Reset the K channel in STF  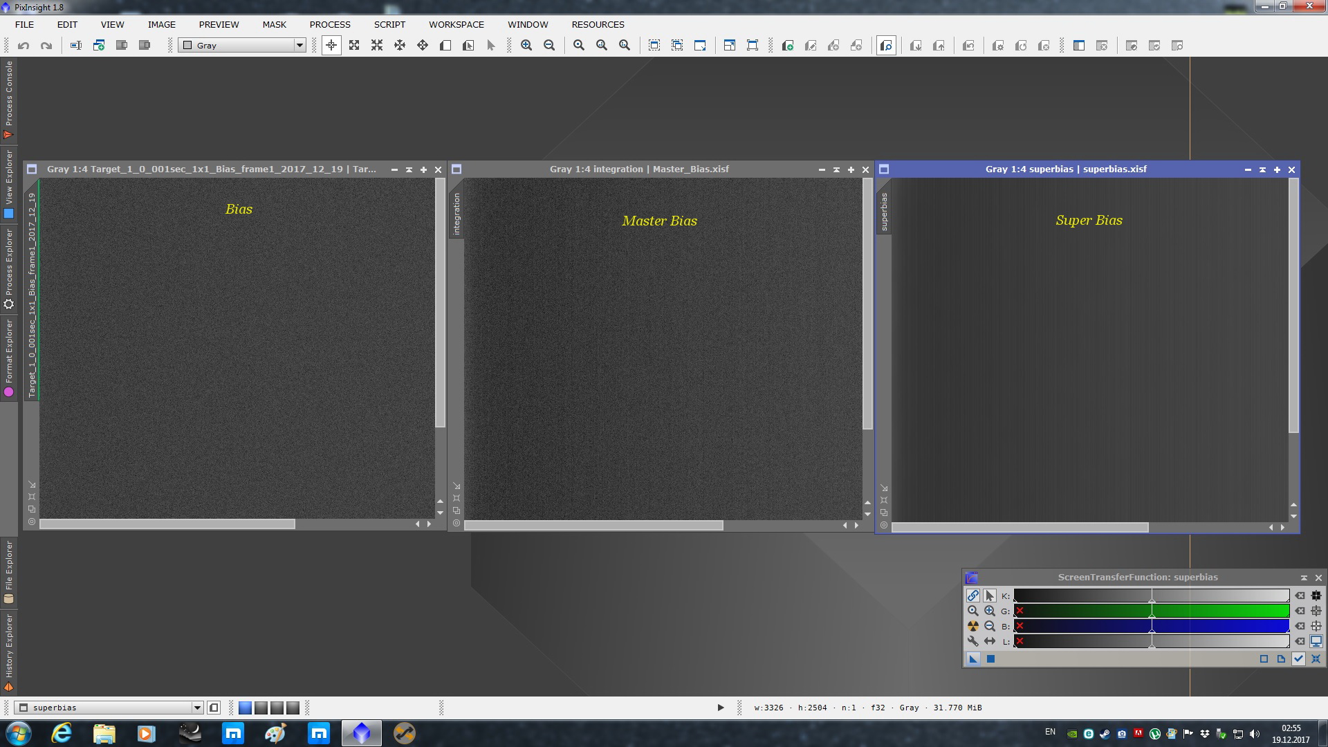tap(1300, 596)
